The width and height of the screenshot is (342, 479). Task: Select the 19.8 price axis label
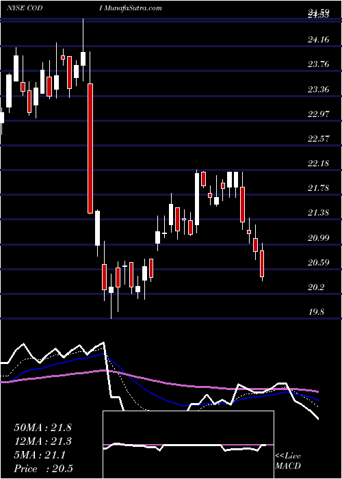click(x=316, y=311)
